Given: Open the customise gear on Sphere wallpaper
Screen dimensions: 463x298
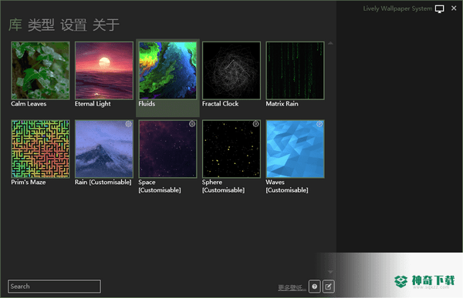Looking at the screenshot, I should pos(255,124).
